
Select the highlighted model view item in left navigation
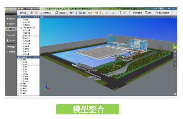[11, 29]
